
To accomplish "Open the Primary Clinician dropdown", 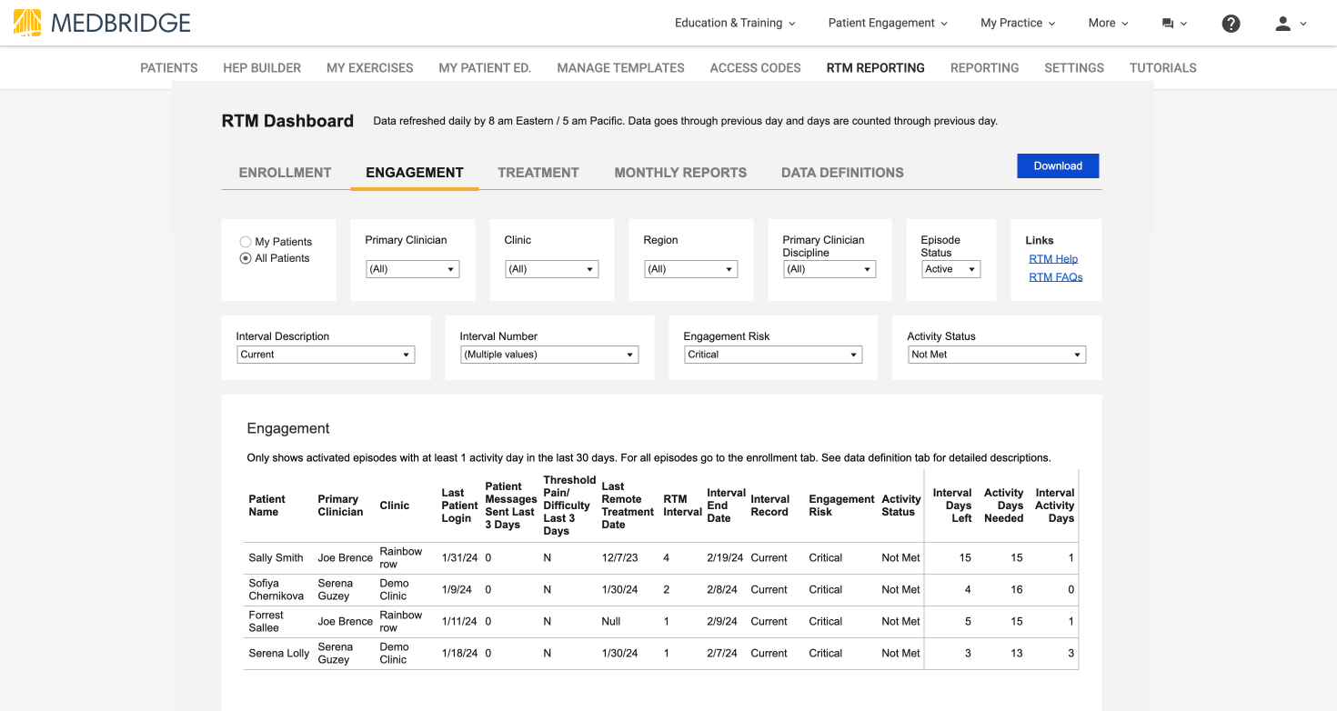I will pyautogui.click(x=413, y=269).
